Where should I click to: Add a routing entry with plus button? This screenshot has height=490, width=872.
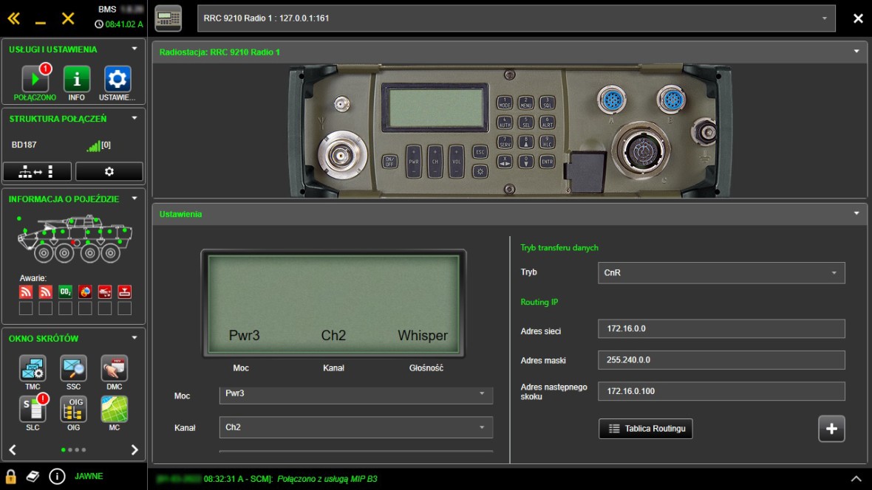tap(831, 428)
